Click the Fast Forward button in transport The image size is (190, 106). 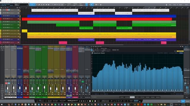pos(83,101)
